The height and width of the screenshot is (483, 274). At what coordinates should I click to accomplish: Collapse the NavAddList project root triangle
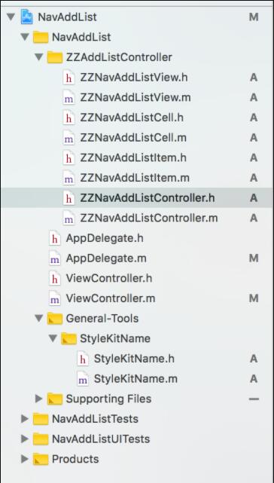[x=11, y=17]
